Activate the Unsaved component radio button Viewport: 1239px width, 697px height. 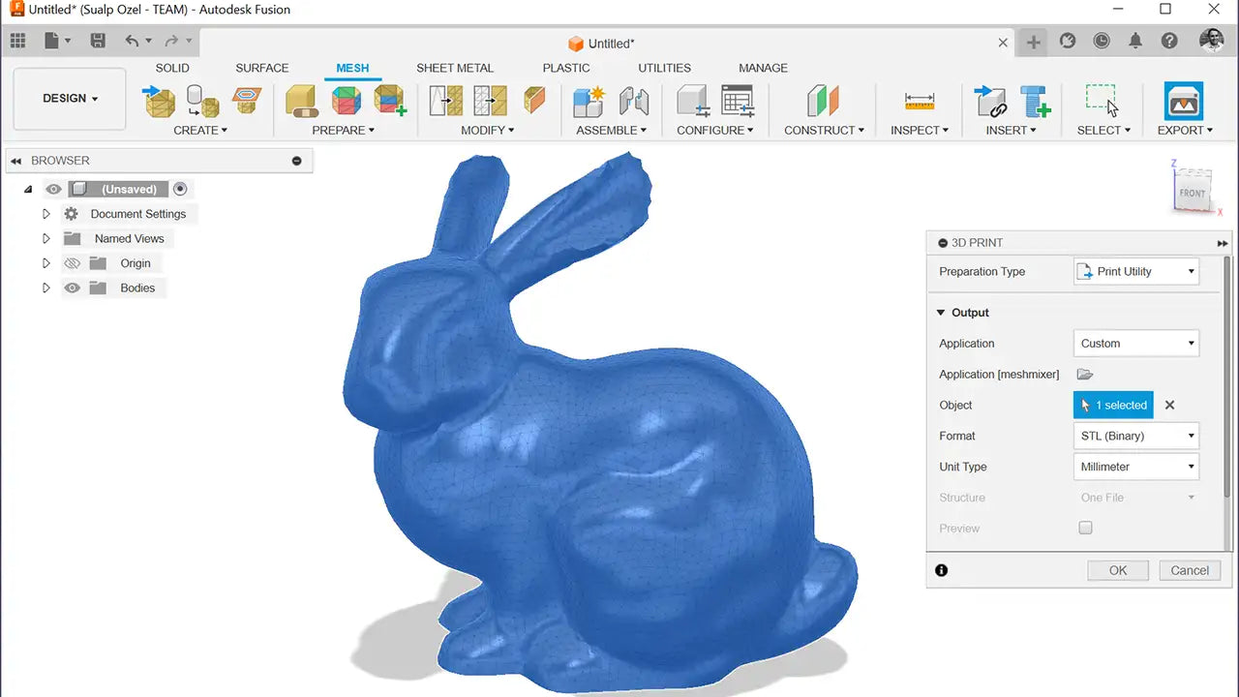point(180,189)
